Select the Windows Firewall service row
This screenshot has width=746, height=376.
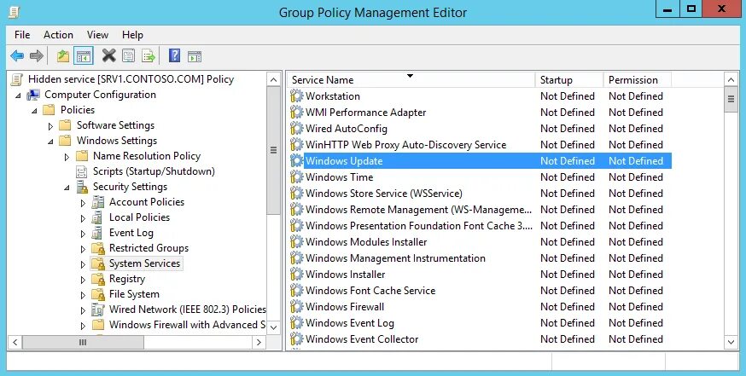point(345,307)
